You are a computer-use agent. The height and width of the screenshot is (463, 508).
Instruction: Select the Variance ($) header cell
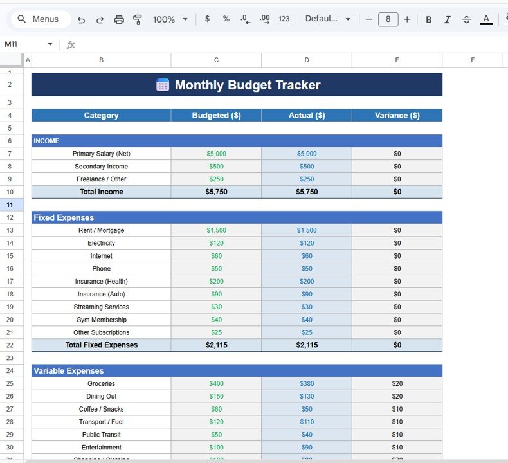397,115
